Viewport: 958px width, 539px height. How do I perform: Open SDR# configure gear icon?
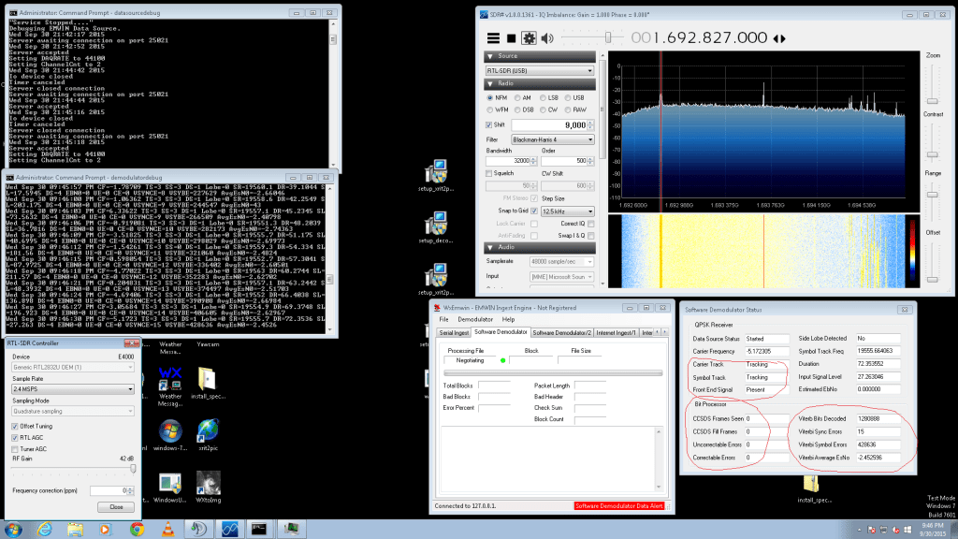(529, 38)
